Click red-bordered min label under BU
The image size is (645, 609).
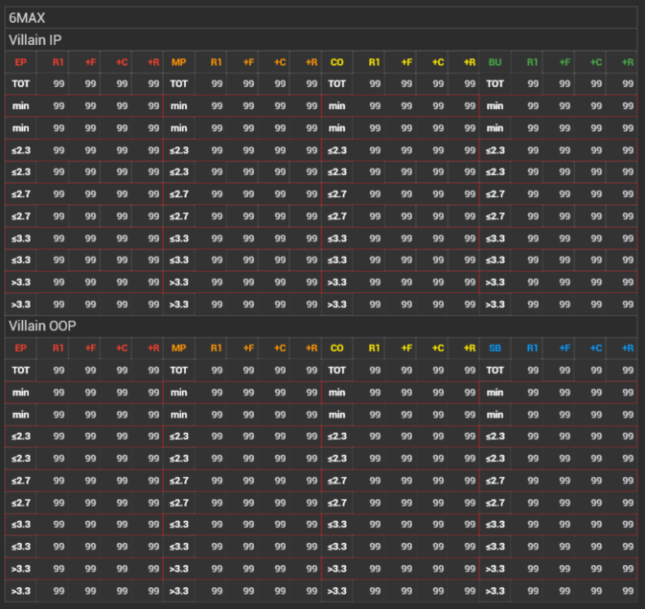[x=495, y=106]
